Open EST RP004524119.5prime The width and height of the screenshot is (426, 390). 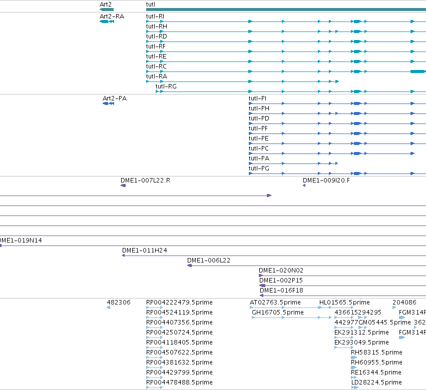pos(179,312)
